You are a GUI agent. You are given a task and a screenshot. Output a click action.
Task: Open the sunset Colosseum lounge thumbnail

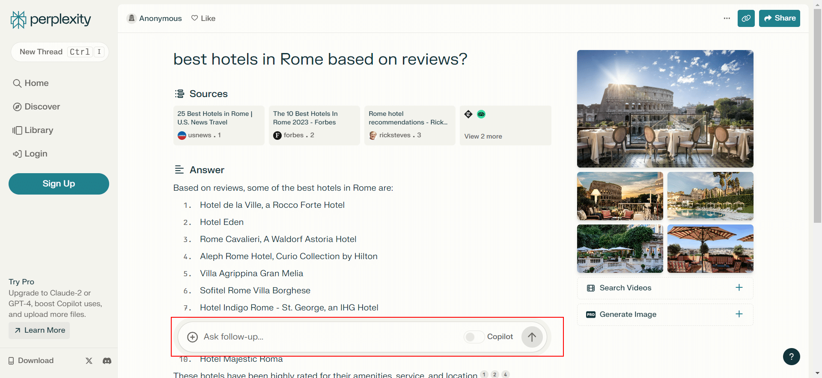point(620,196)
